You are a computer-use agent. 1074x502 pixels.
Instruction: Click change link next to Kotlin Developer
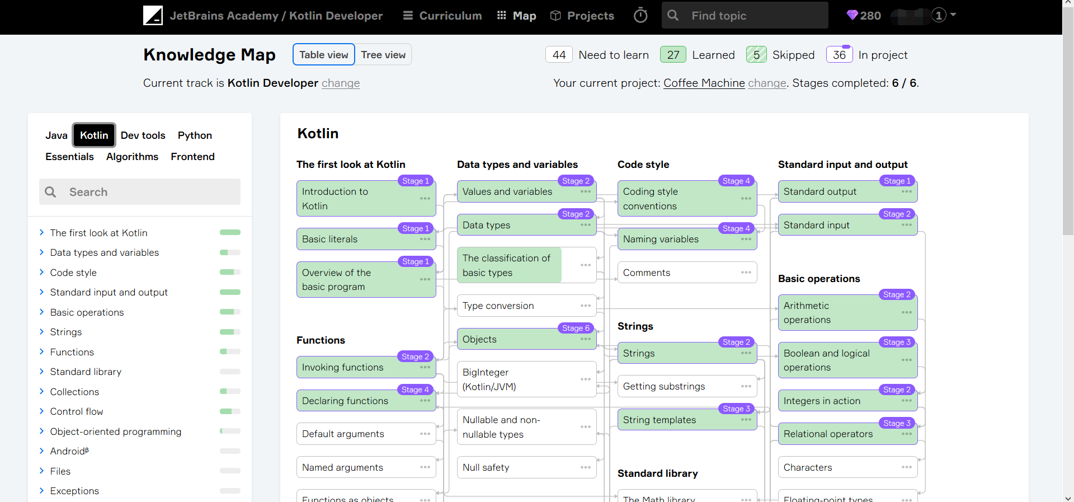(341, 83)
